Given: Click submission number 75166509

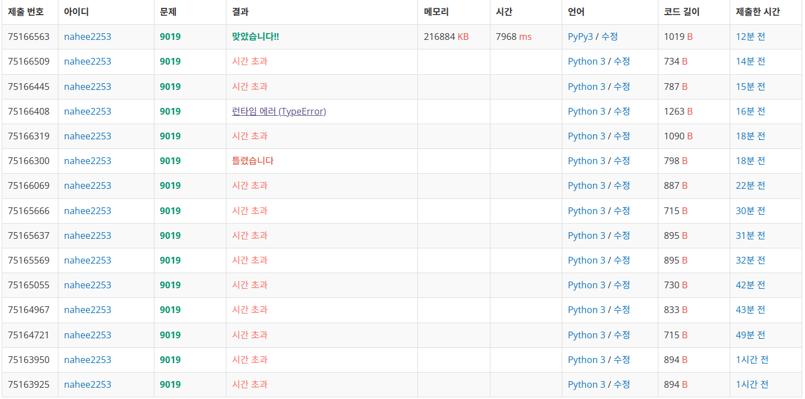Looking at the screenshot, I should (29, 61).
